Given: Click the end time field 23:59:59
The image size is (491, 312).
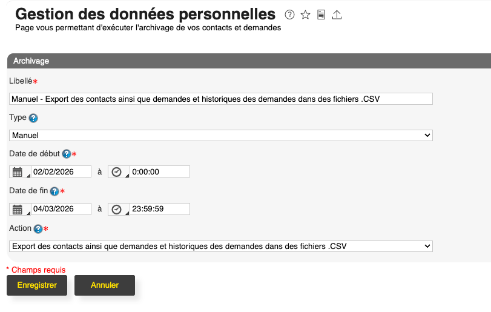Looking at the screenshot, I should pos(159,210).
